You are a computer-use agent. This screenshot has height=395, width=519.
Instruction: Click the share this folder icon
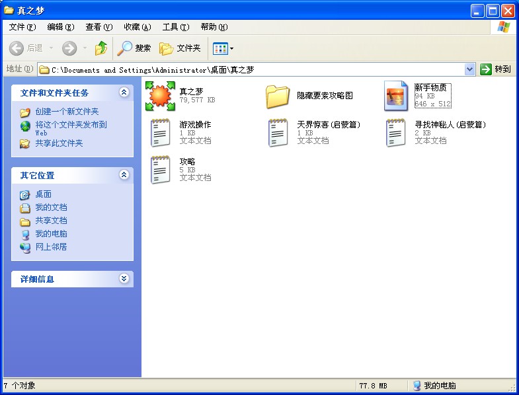(x=24, y=143)
